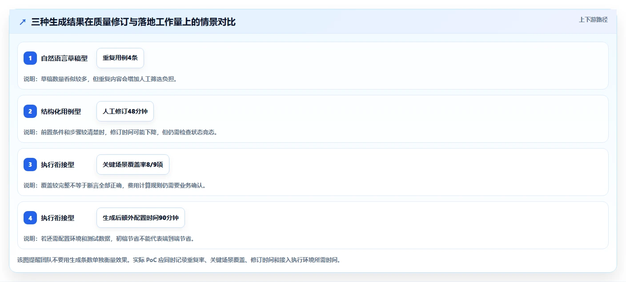Click the note about 配置环境和测试数据
The height and width of the screenshot is (282, 626).
109,239
